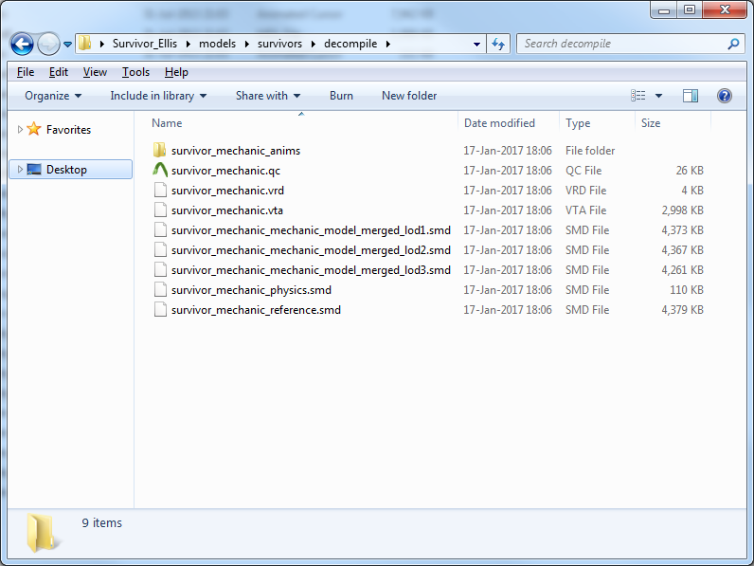Select Survivor_Ellis in the address path

[x=145, y=44]
